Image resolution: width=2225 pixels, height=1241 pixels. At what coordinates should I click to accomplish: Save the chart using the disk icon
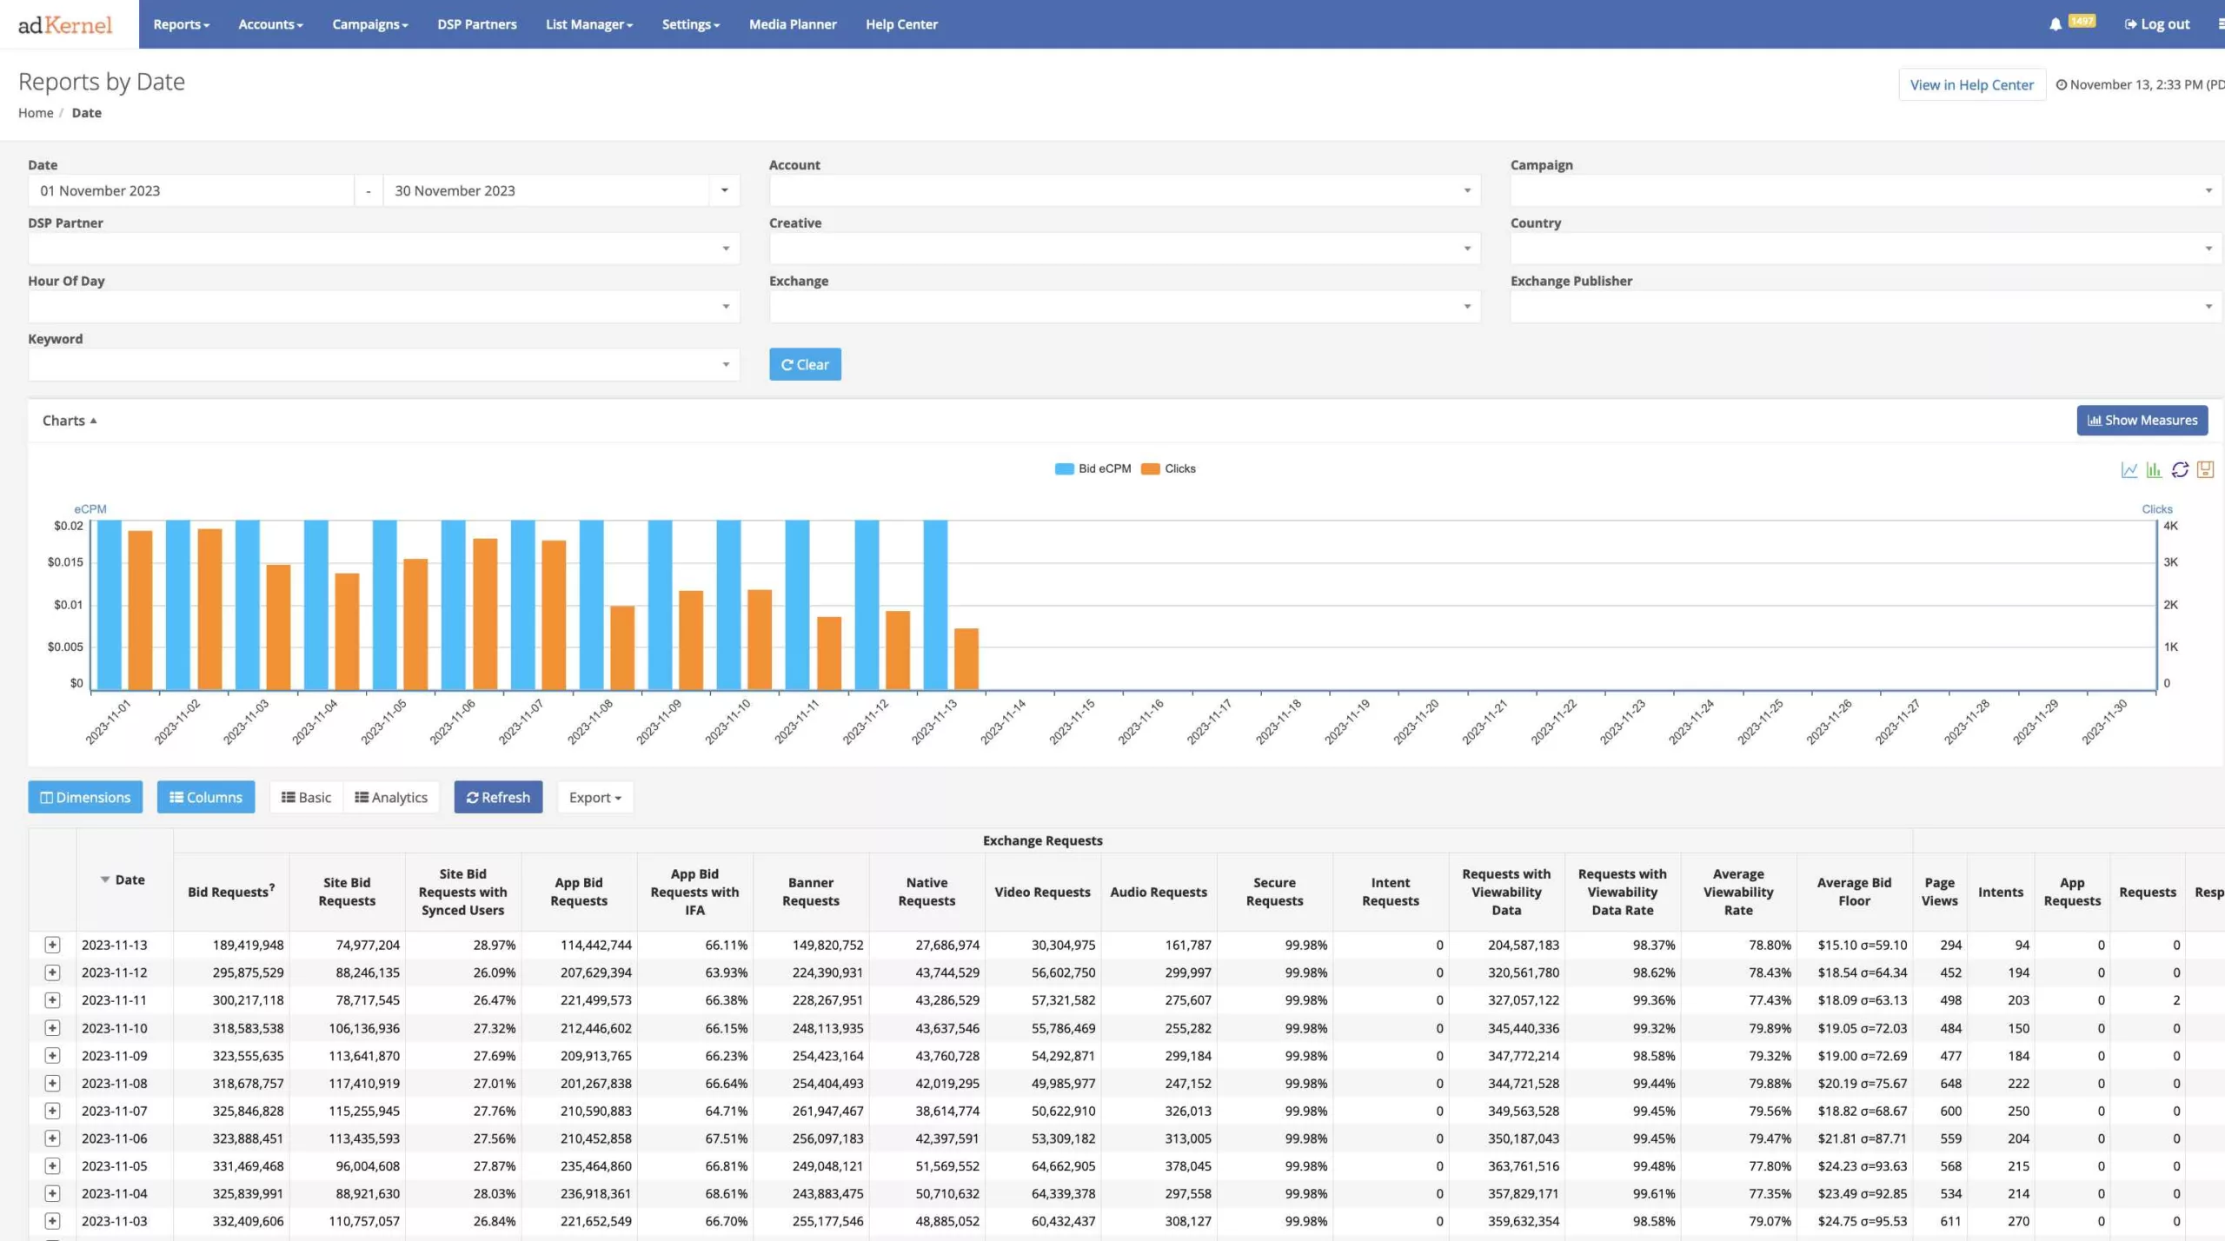(2205, 468)
